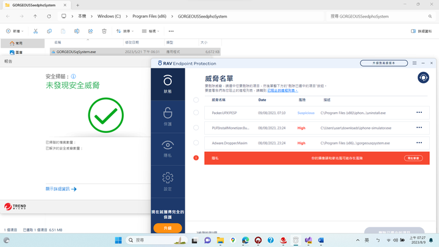This screenshot has height=247, width=439.
Task: Open the RAV hamburger menu icon
Action: 415,63
